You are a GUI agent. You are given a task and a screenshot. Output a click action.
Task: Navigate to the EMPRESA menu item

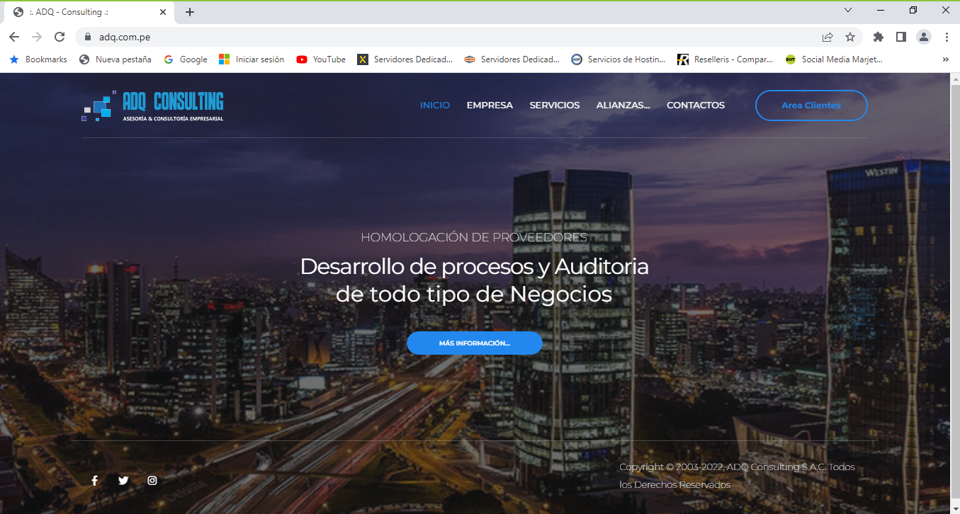coord(490,105)
